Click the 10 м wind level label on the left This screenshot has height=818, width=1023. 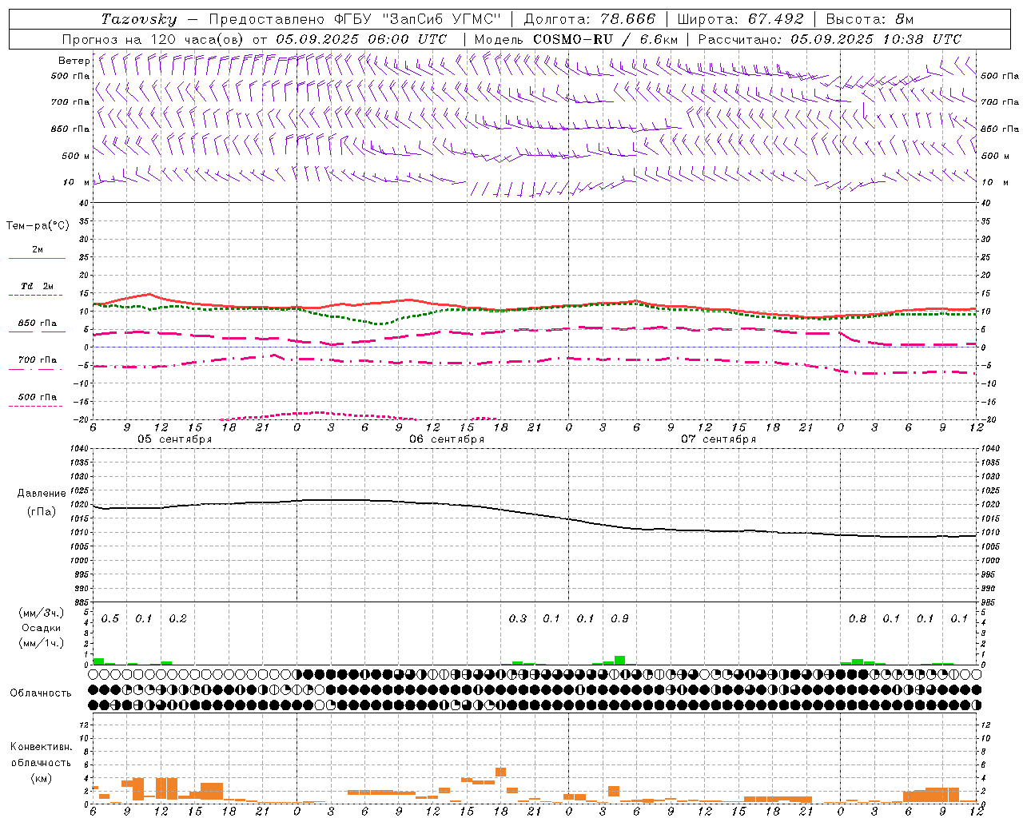(x=76, y=182)
